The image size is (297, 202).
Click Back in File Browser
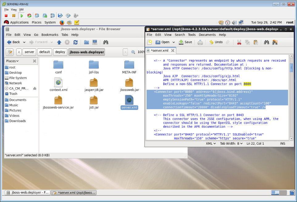coord(14,42)
